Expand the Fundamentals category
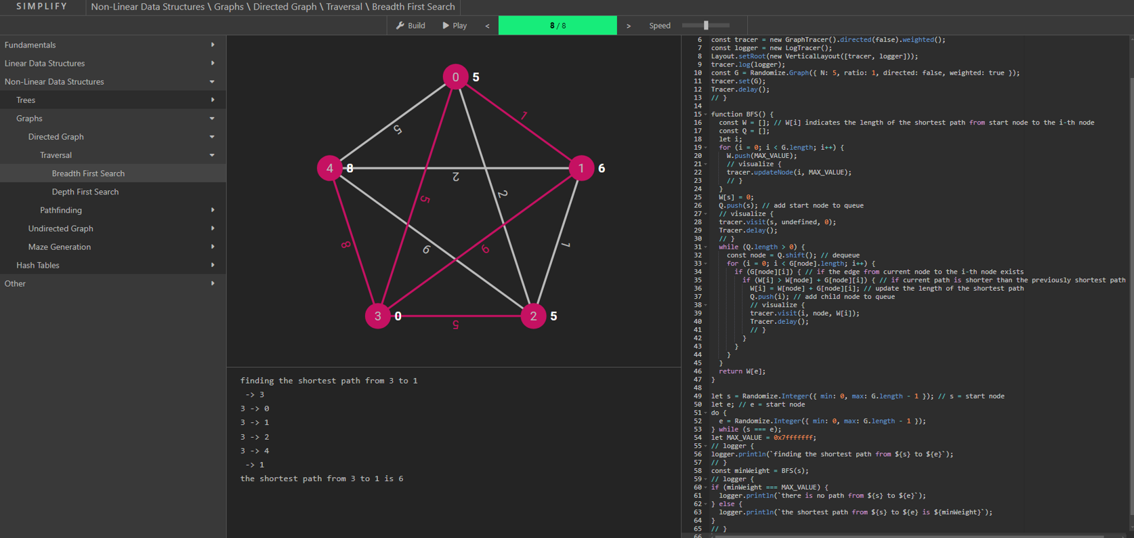Screen dimensions: 1134x538 point(112,45)
